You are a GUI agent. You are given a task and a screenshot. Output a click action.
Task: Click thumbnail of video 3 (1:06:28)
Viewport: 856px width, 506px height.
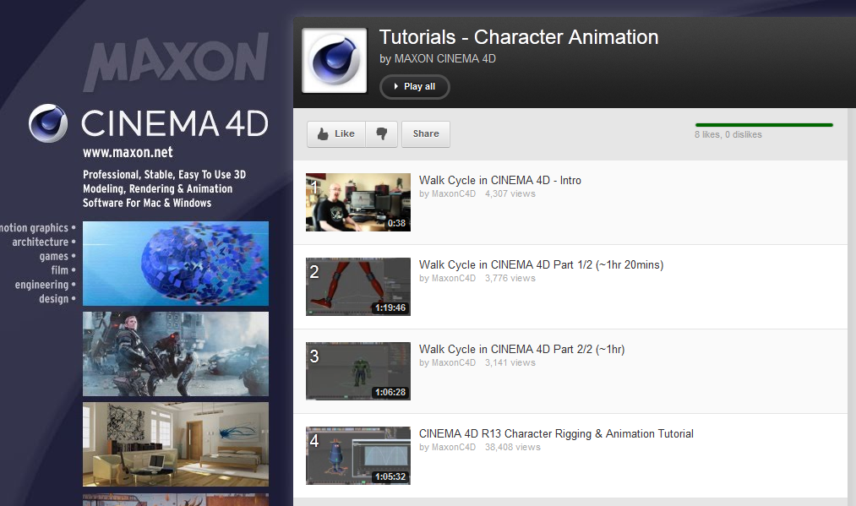click(x=358, y=371)
